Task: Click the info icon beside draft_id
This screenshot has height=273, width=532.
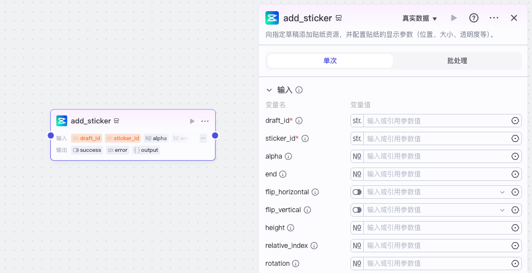Action: pos(299,121)
